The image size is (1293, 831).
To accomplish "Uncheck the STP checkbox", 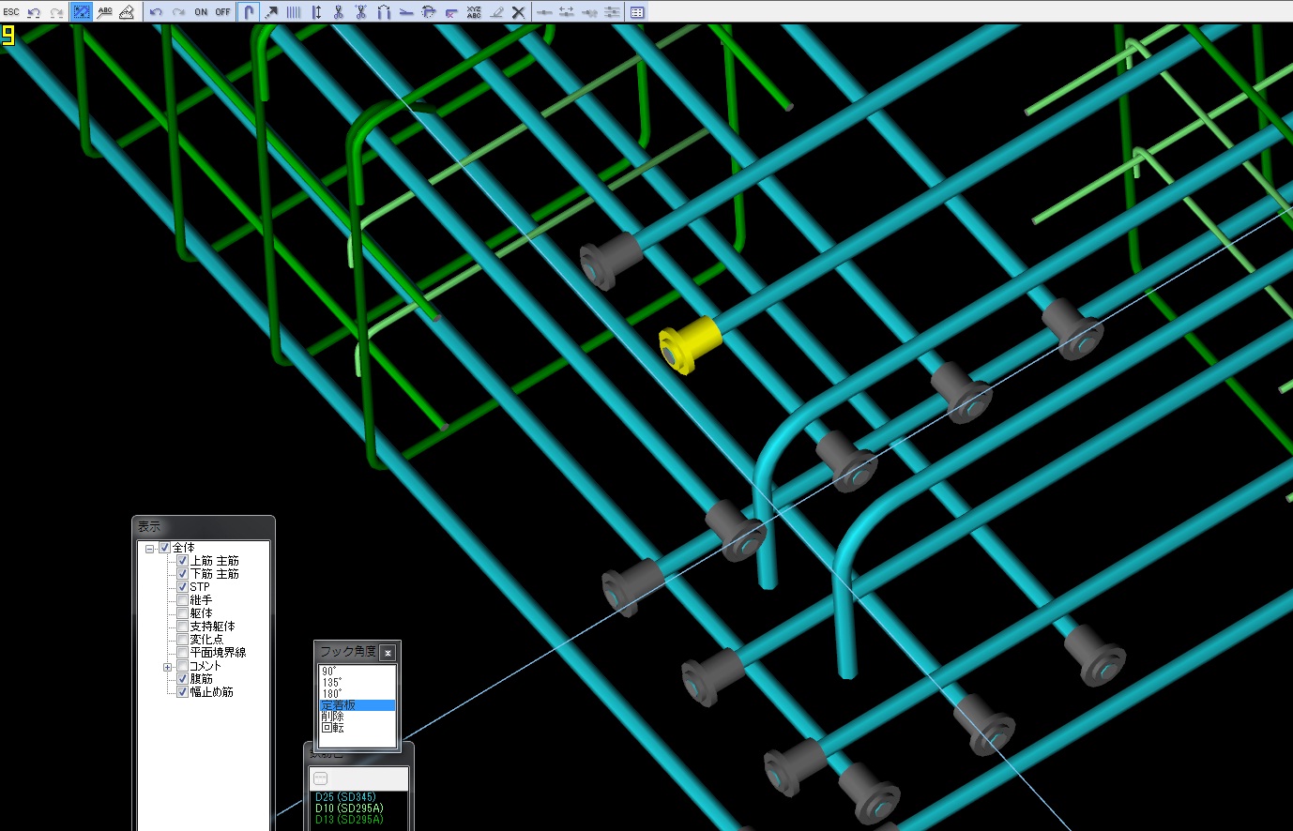I will (183, 587).
